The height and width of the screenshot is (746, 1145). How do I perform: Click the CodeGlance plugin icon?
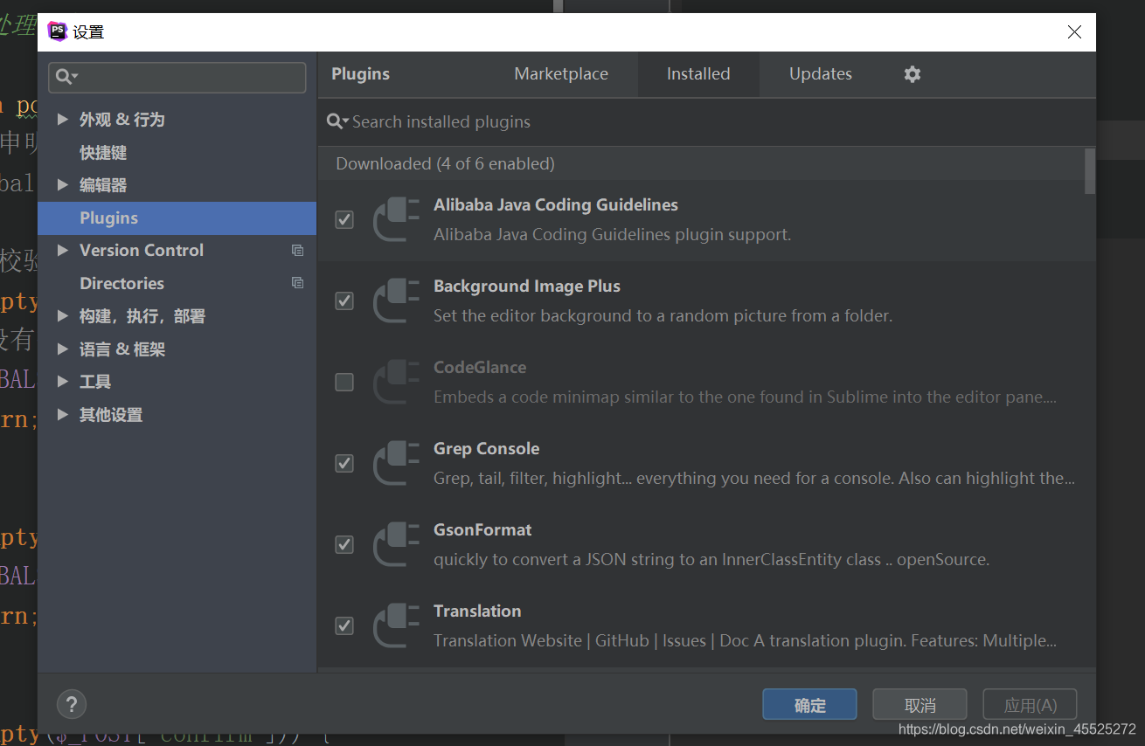tap(396, 382)
